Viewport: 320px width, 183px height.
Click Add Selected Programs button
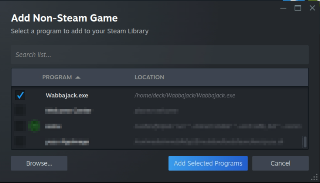pyautogui.click(x=208, y=163)
